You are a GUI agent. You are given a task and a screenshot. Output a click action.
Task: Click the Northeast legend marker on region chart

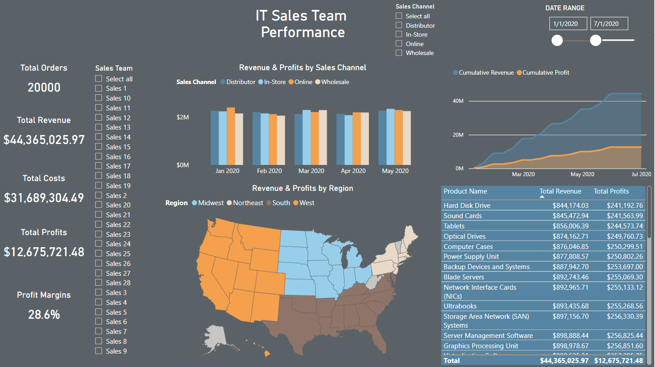click(230, 202)
